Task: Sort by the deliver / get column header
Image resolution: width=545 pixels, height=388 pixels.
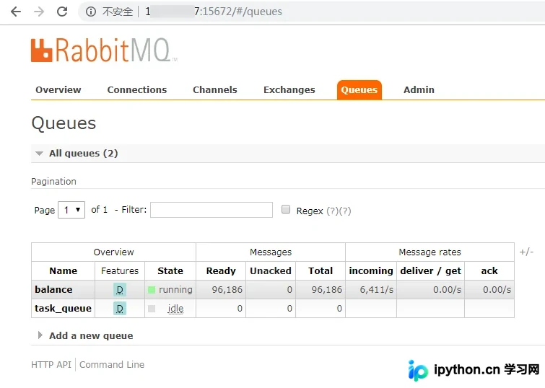Action: (x=431, y=271)
